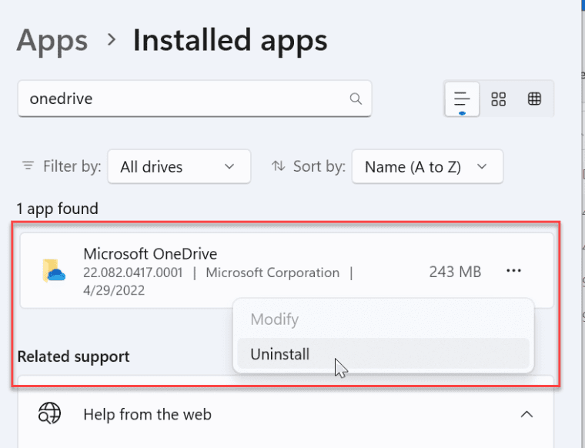The image size is (585, 448).
Task: Open the All drives filter dropdown
Action: click(179, 166)
